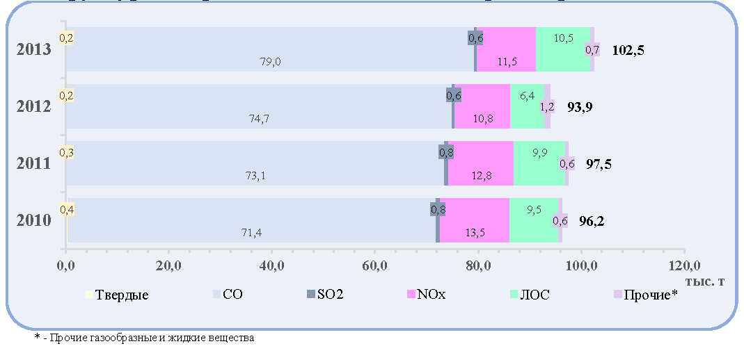Click the ЛОС green legend swatch
Image resolution: width=744 pixels, height=353 pixels.
(x=514, y=294)
